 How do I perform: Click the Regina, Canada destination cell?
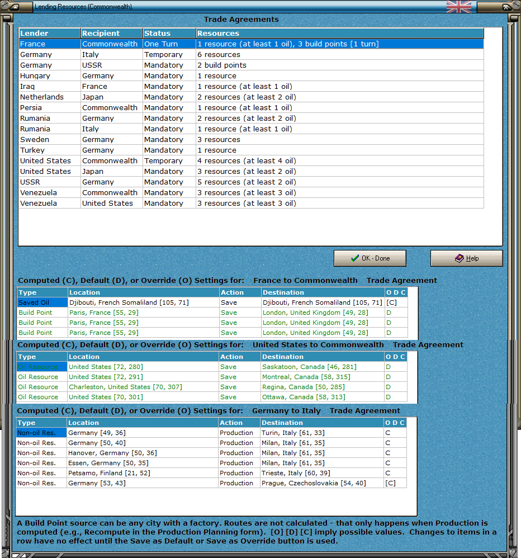point(322,387)
